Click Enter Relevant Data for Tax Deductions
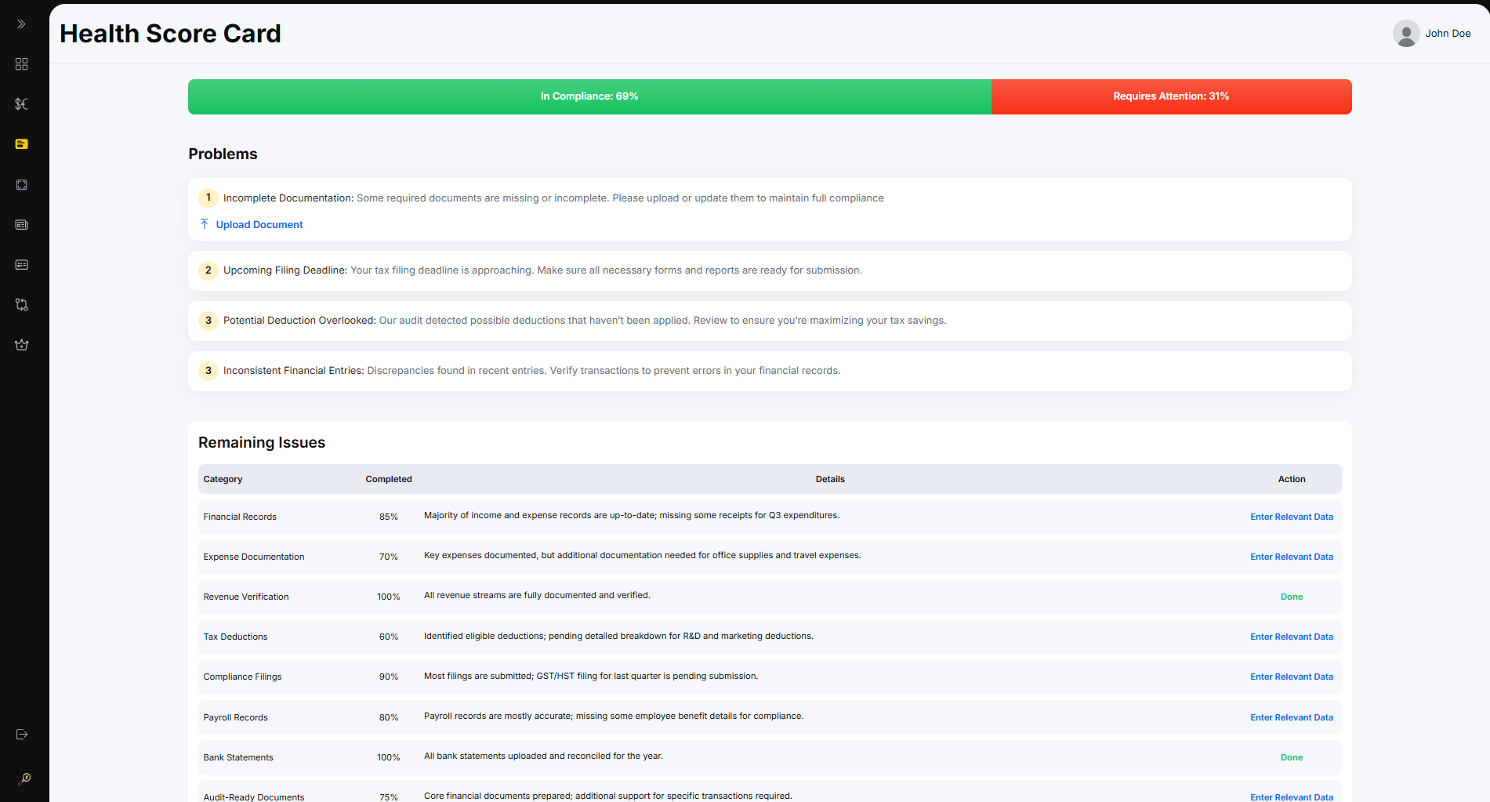This screenshot has height=802, width=1490. (x=1292, y=637)
